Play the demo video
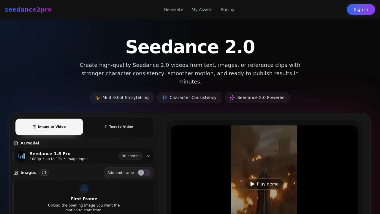Viewport: 380px width, 214px height. (x=264, y=184)
